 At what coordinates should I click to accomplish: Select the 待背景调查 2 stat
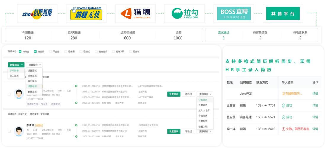coord(260,35)
